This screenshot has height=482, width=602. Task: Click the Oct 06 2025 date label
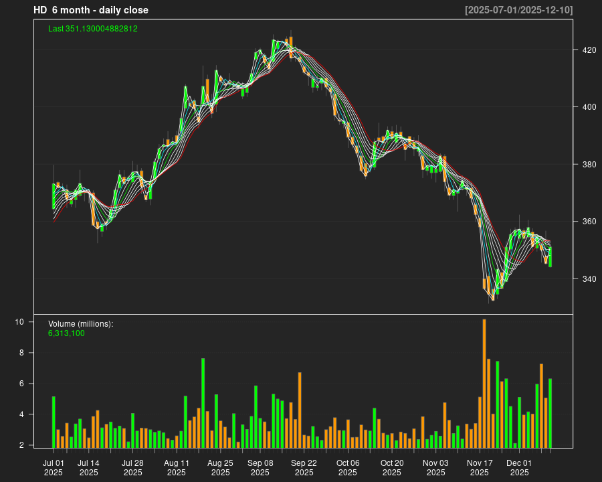pos(348,467)
